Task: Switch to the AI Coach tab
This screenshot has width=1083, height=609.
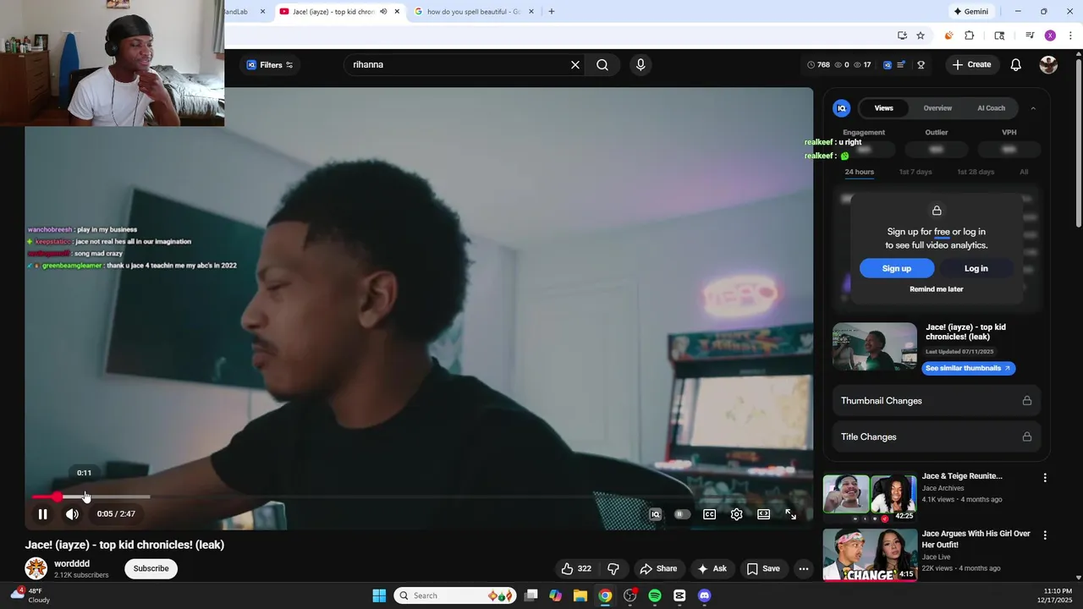Action: [992, 108]
